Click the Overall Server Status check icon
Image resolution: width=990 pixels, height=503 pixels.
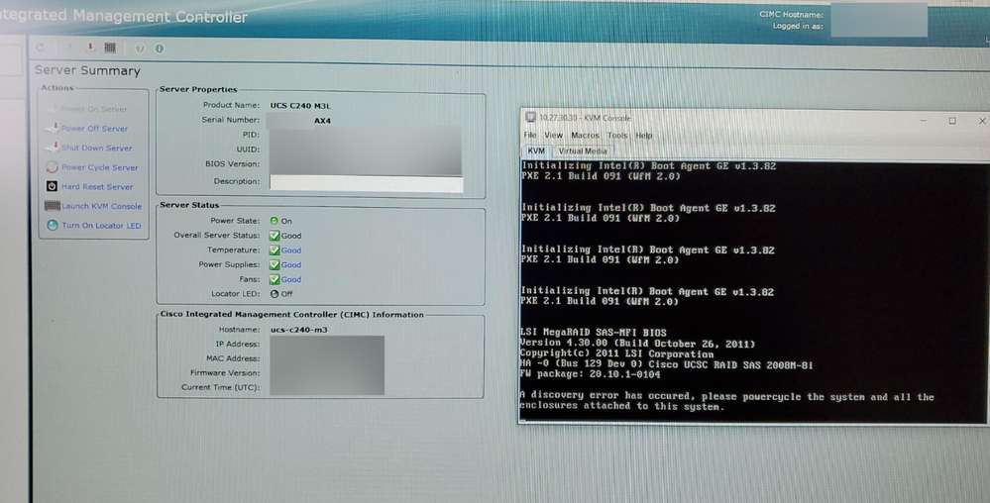point(275,236)
